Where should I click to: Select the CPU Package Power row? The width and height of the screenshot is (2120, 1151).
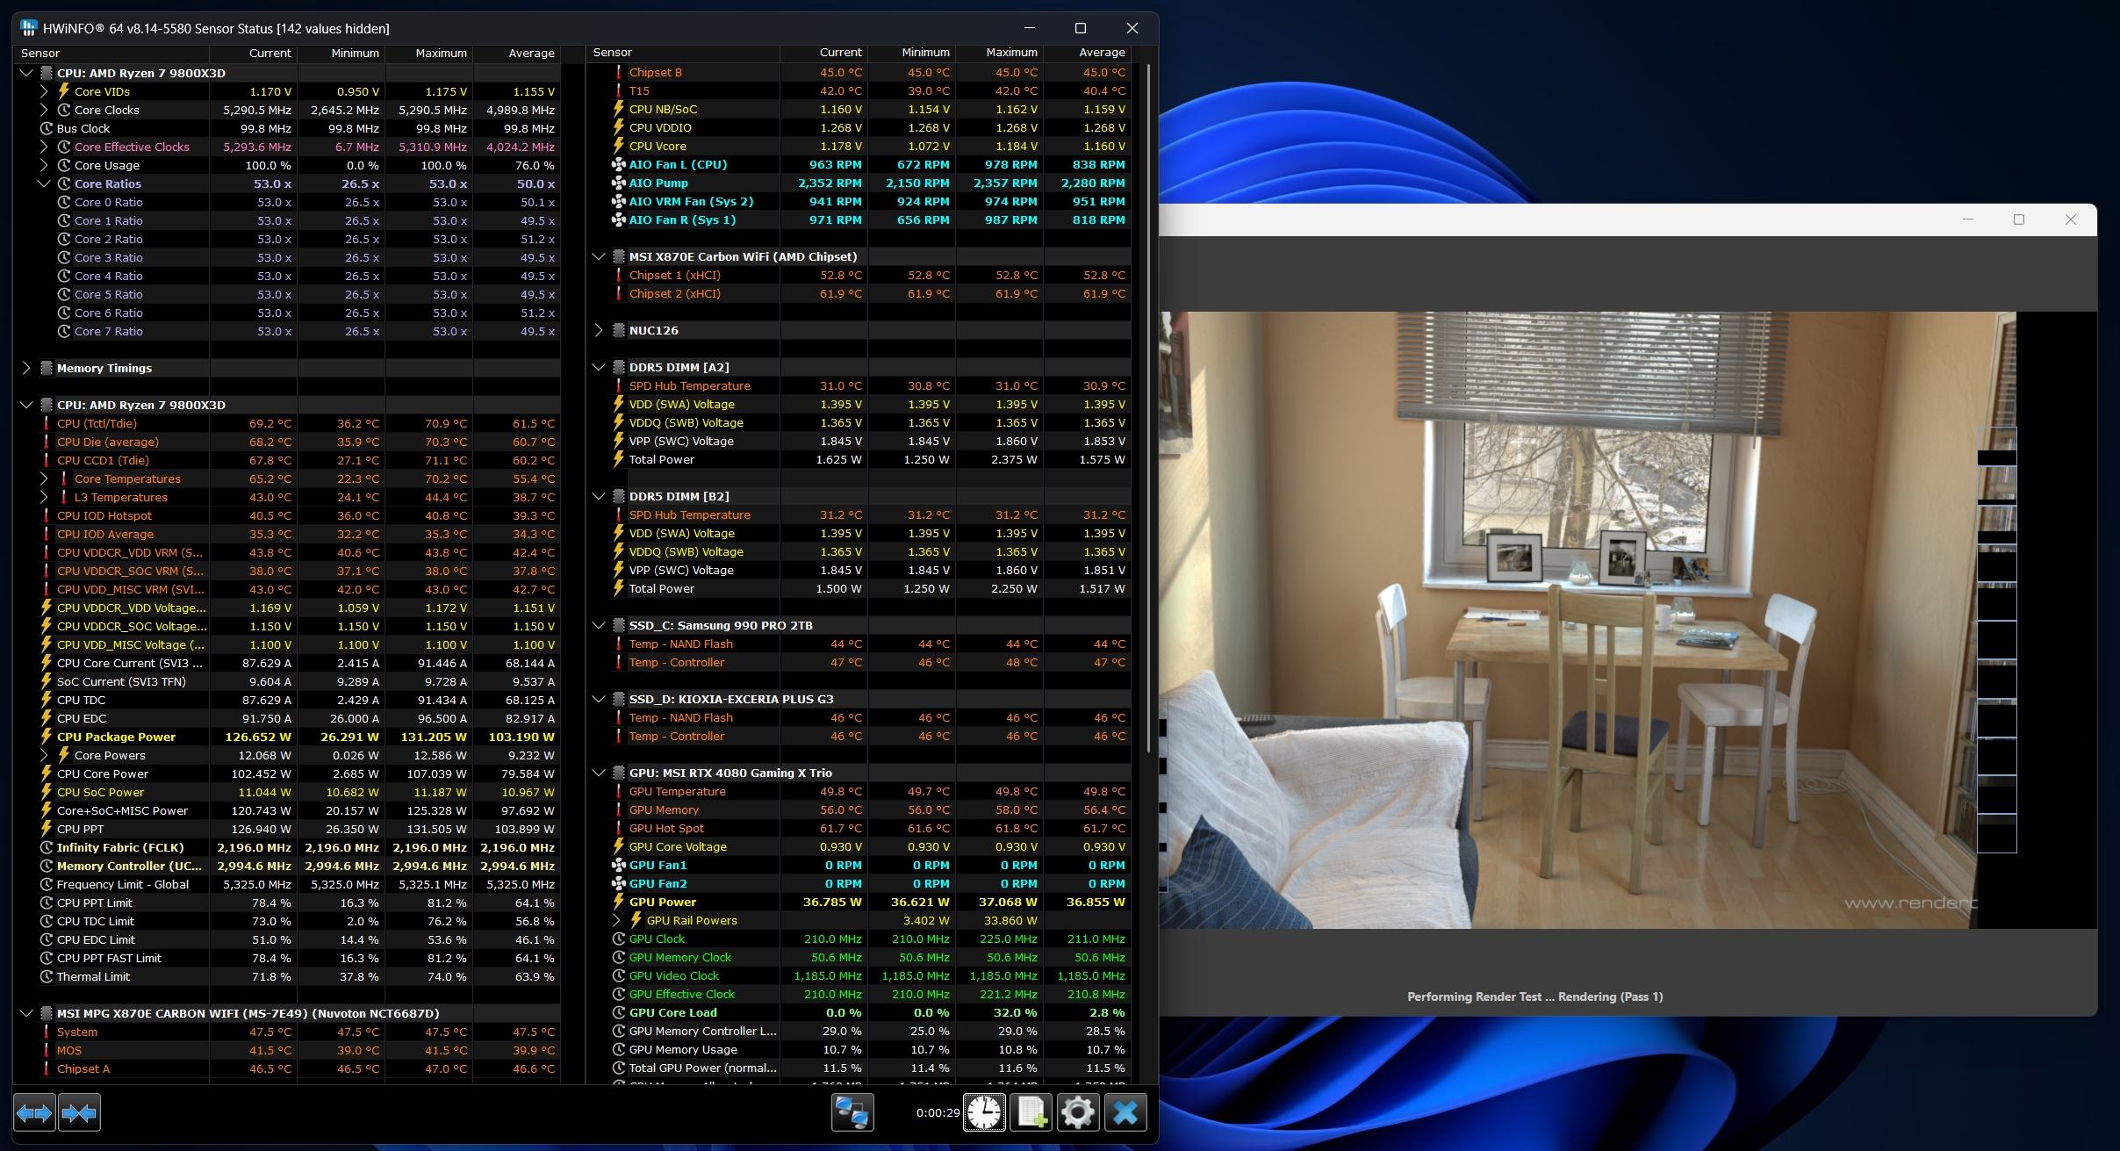[x=116, y=737]
